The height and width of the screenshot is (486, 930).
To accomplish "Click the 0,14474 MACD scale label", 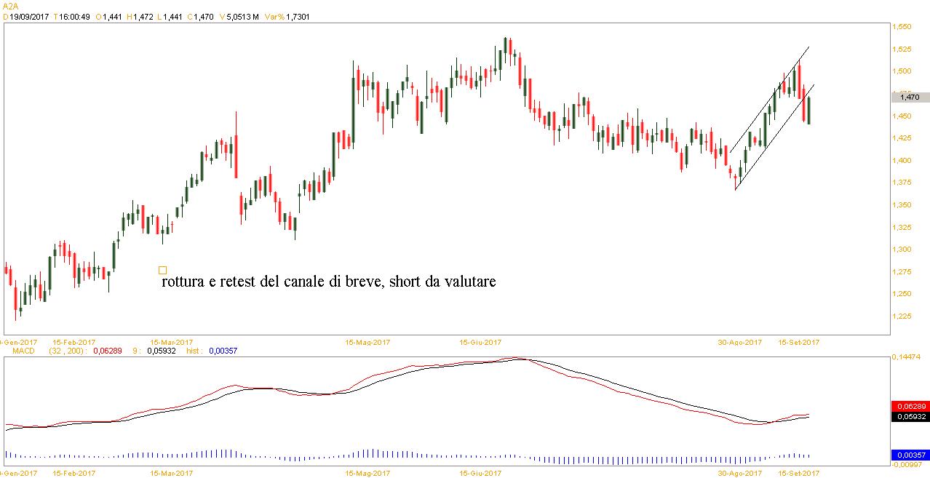I will coord(907,357).
